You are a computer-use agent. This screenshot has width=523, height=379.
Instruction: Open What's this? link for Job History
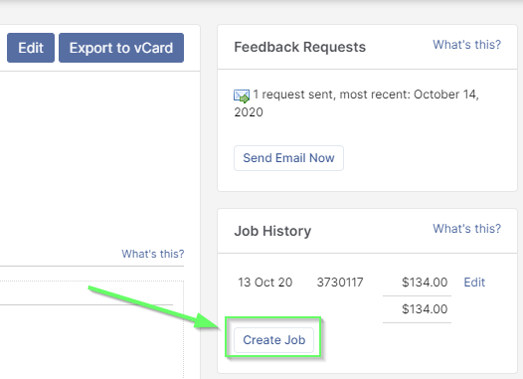pos(466,229)
